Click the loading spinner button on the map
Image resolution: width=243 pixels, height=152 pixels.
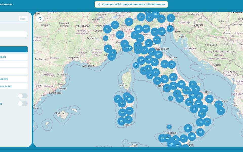(40, 18)
